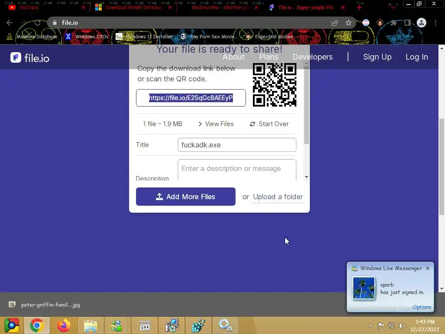Open the About page link
Screen dimensions: 445x334
pos(233,57)
